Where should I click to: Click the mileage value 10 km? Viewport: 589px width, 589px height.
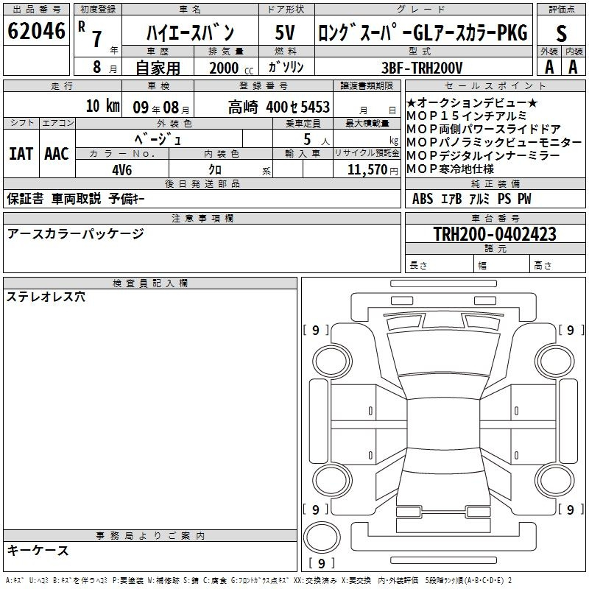point(102,106)
